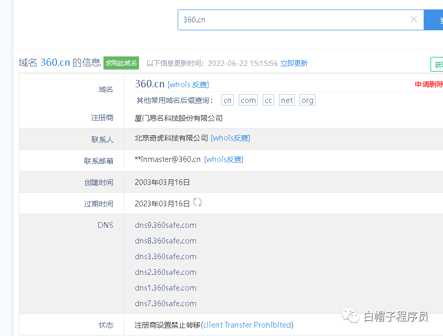Clear the search box with the X icon
The width and height of the screenshot is (443, 336).
(414, 19)
